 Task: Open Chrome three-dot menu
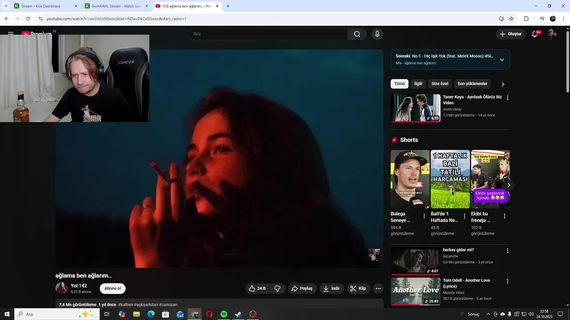click(563, 19)
